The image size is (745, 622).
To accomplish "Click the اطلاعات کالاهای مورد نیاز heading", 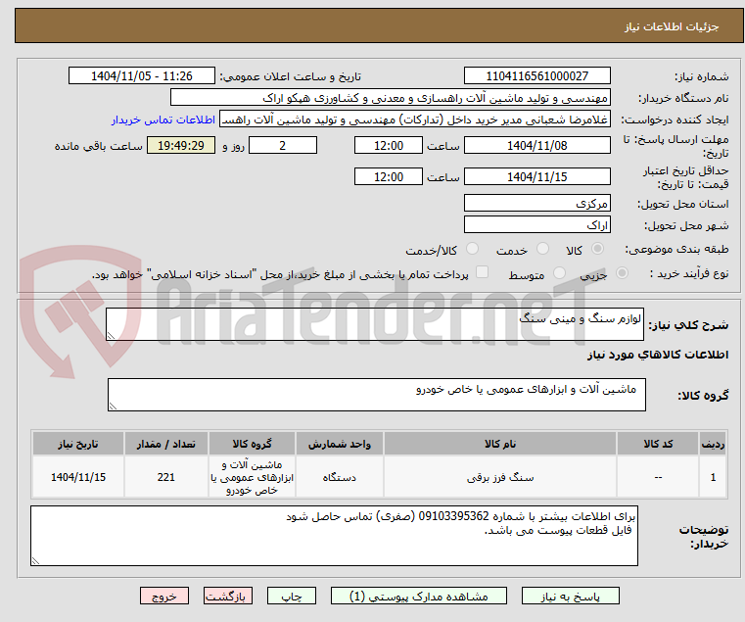I will pyautogui.click(x=658, y=355).
